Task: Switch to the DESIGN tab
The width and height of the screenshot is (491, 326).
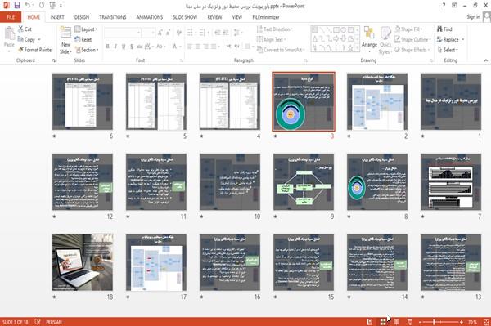Action: click(x=82, y=17)
